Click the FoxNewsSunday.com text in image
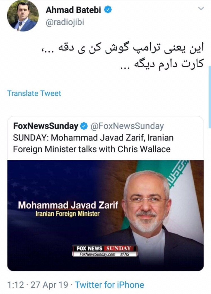 pos(97,254)
